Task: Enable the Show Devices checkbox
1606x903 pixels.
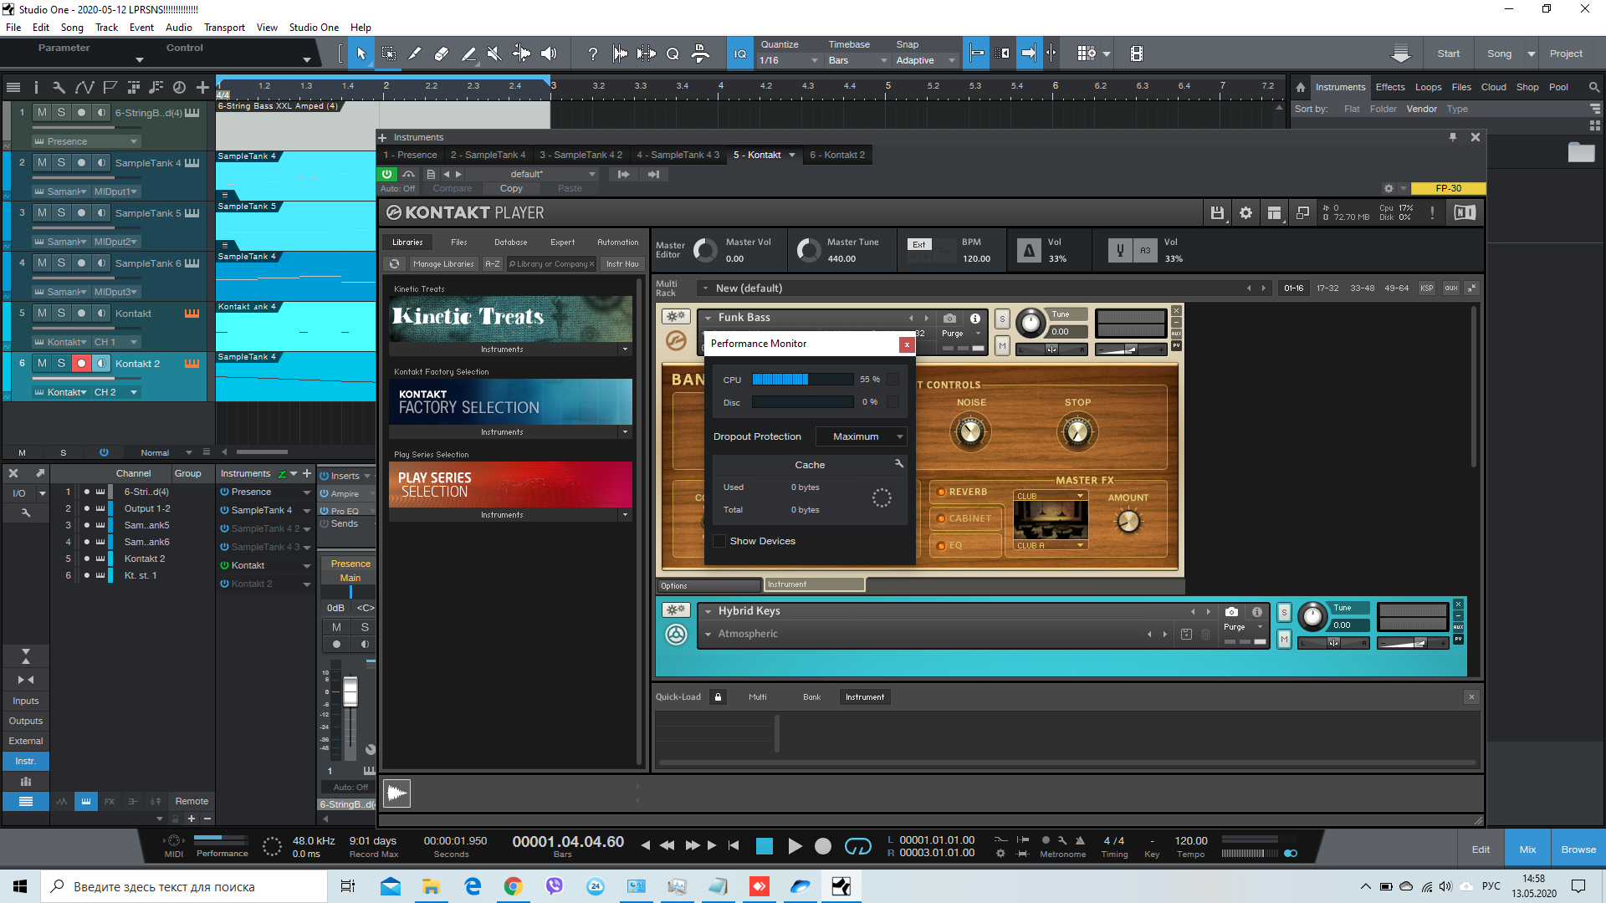Action: [x=719, y=541]
